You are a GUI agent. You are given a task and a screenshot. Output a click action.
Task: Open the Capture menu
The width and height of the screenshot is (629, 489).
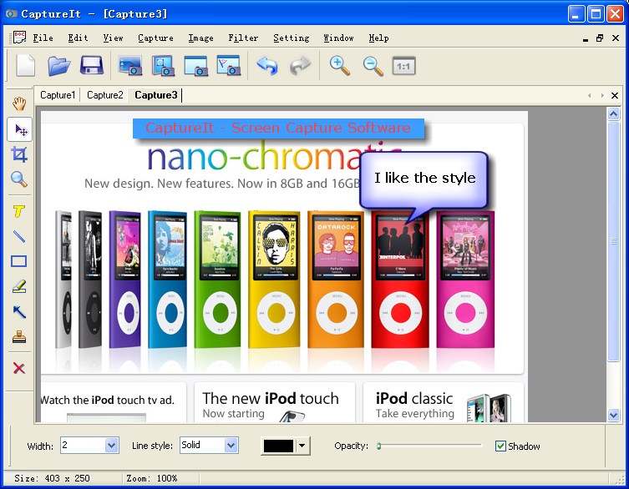pyautogui.click(x=155, y=38)
